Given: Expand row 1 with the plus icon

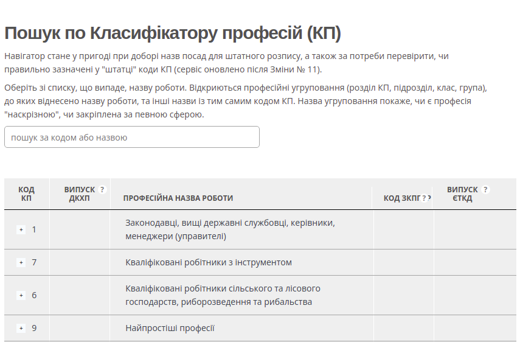Looking at the screenshot, I should point(21,229).
